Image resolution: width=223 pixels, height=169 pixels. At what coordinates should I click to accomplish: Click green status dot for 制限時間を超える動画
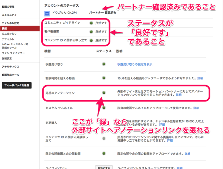coord(104,78)
